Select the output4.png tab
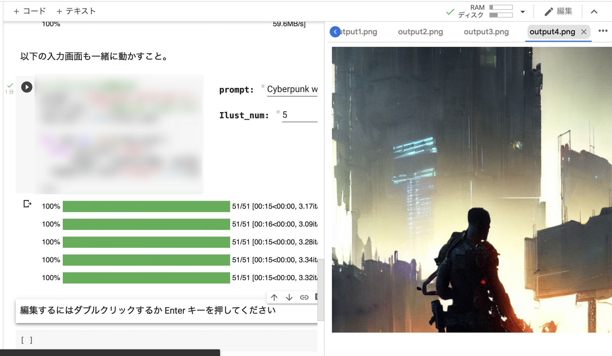612x356 pixels. pos(552,32)
